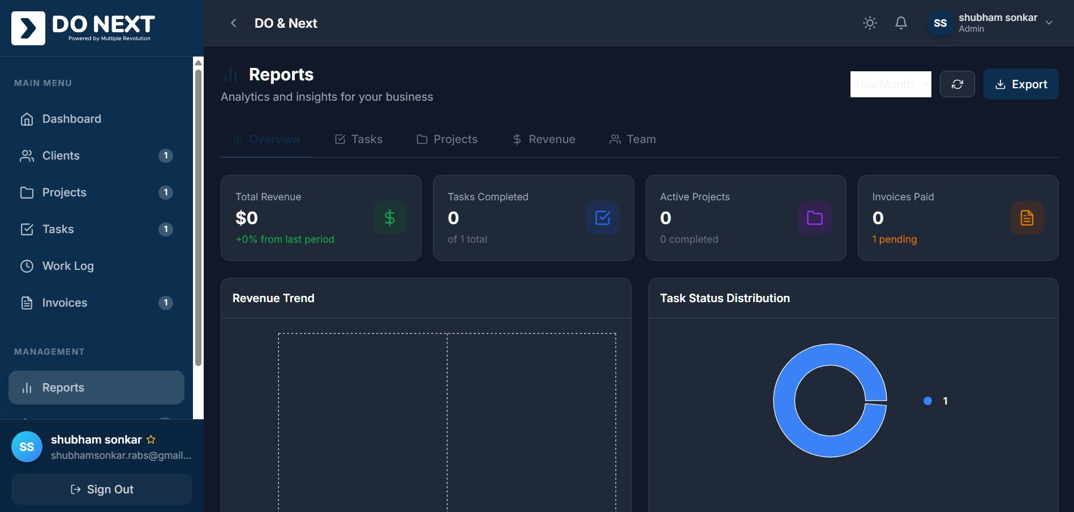Click the refresh icon button
This screenshot has height=512, width=1074.
tap(957, 84)
